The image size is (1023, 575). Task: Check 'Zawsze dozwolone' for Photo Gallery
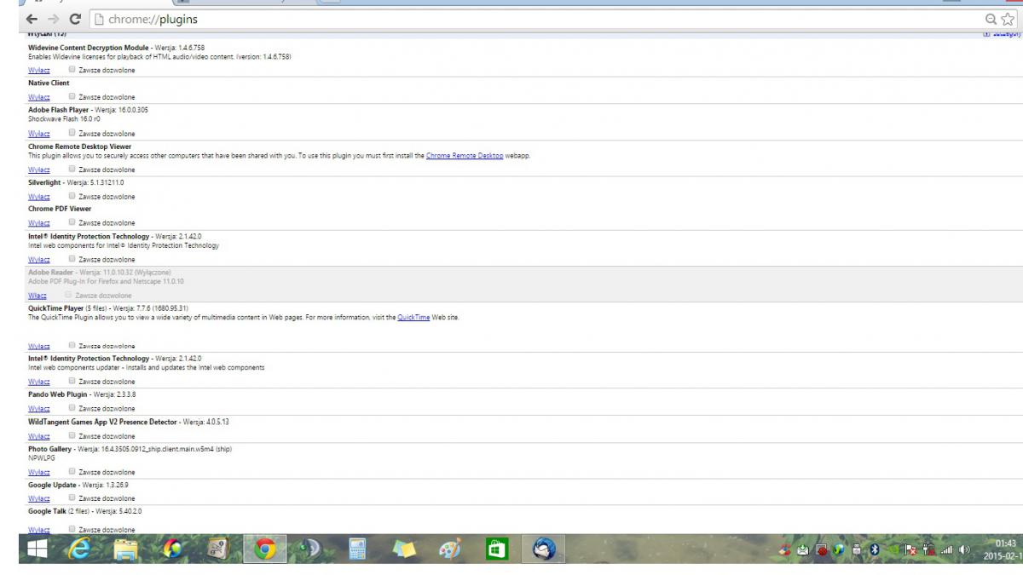[x=72, y=471]
